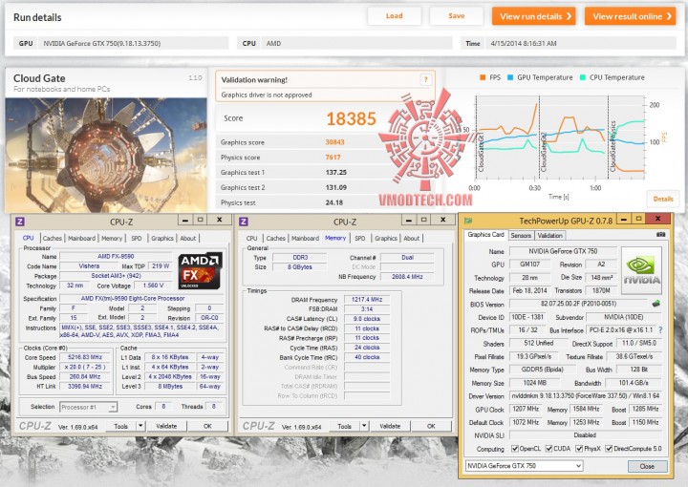Click the GPU-Z title bar app icon
The width and height of the screenshot is (688, 487).
(468, 221)
